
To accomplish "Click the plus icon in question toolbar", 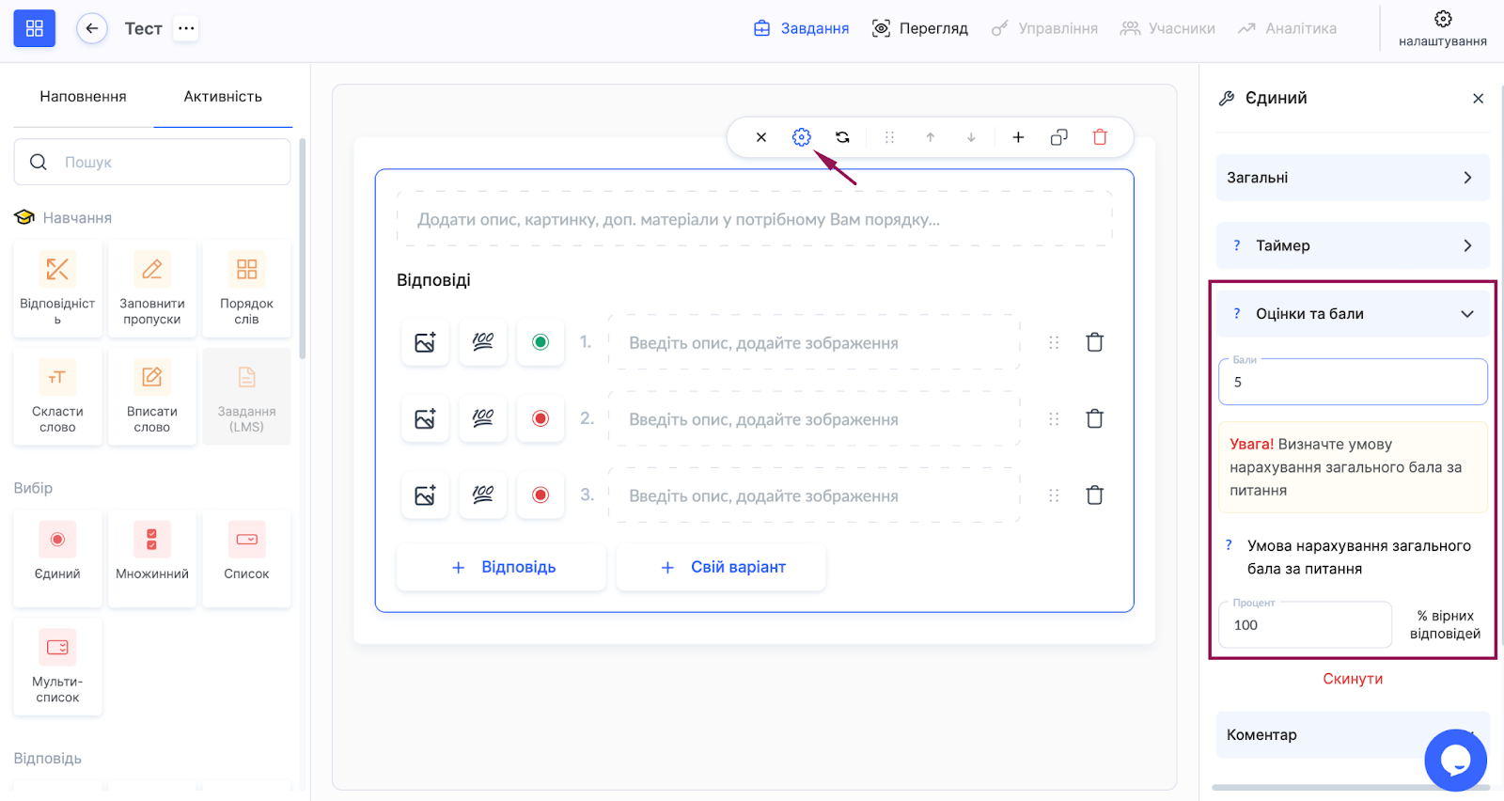I will pyautogui.click(x=1018, y=137).
